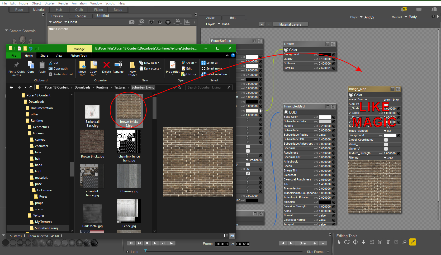
Task: Click the trackball rotate camera icon
Action: click(168, 22)
